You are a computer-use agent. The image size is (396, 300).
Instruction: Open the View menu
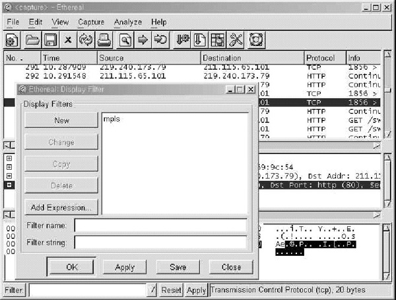coord(60,22)
